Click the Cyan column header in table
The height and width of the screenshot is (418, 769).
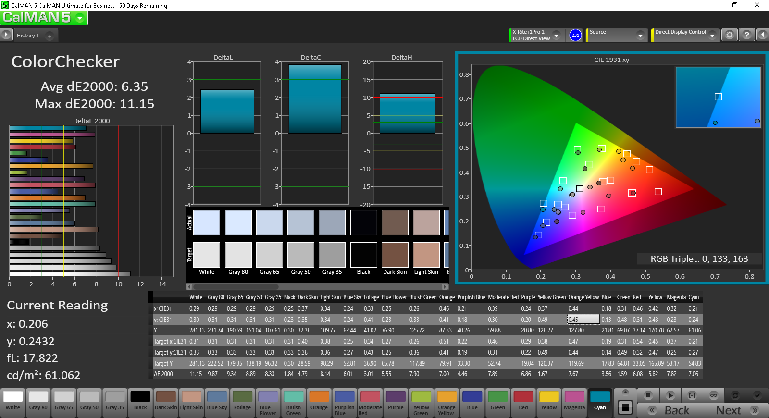tap(694, 297)
